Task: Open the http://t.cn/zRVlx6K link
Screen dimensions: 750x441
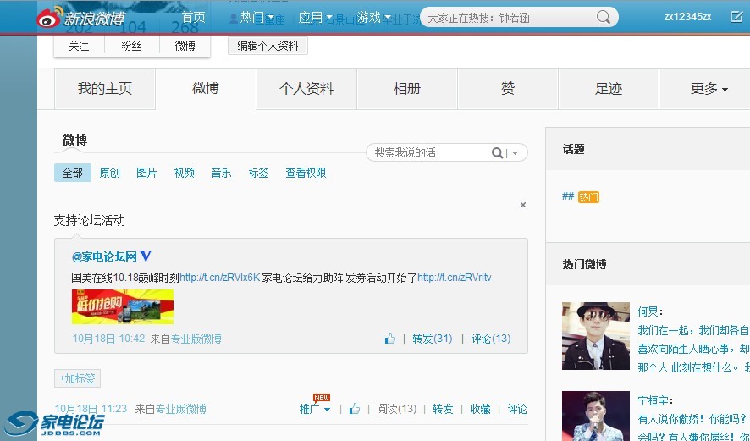Action: coord(220,278)
